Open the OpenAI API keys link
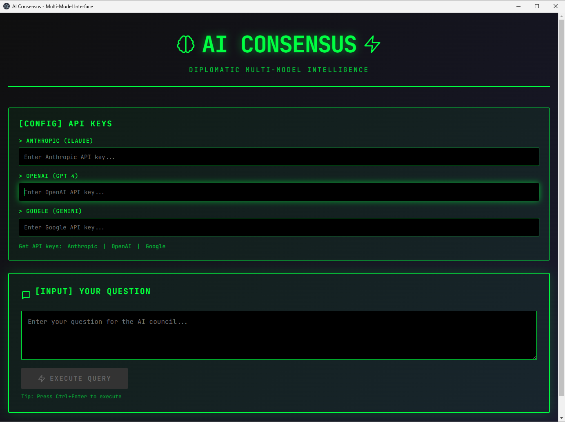Screen dimensions: 565x422 click(121, 246)
